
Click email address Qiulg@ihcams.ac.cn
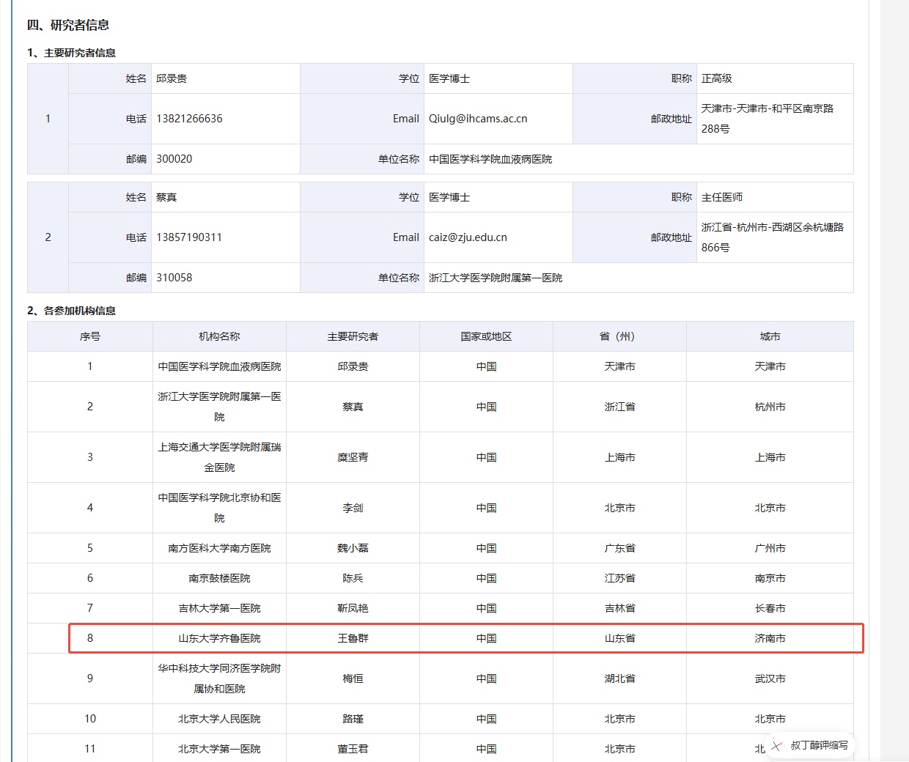click(478, 119)
